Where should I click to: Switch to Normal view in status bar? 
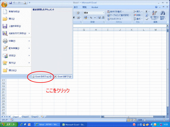pyautogui.click(x=129, y=120)
